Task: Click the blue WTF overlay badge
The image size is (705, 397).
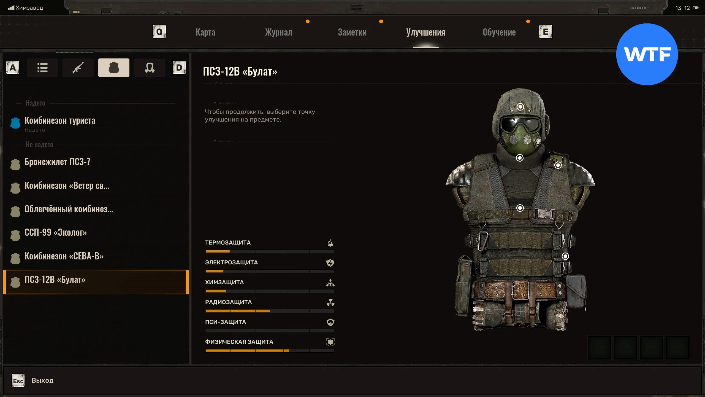Action: (647, 54)
